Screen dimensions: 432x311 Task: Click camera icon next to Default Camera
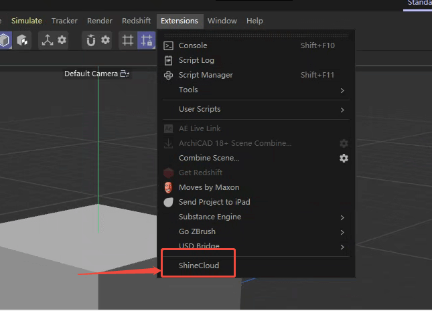coord(125,74)
